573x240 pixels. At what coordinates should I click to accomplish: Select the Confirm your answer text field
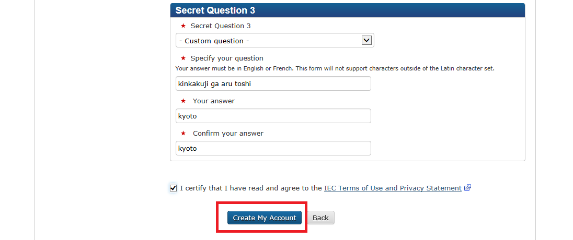click(x=273, y=149)
